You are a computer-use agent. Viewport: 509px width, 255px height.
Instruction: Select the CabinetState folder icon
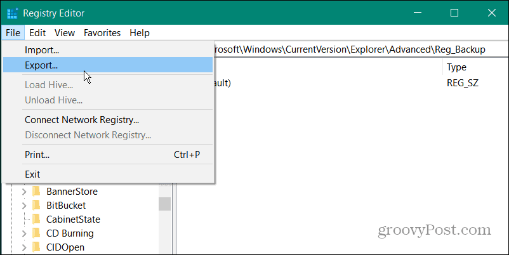point(36,219)
